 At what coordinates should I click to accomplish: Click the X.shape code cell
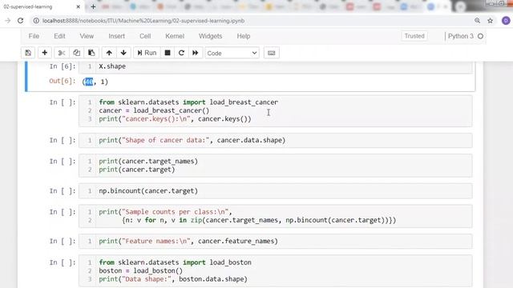(276, 66)
